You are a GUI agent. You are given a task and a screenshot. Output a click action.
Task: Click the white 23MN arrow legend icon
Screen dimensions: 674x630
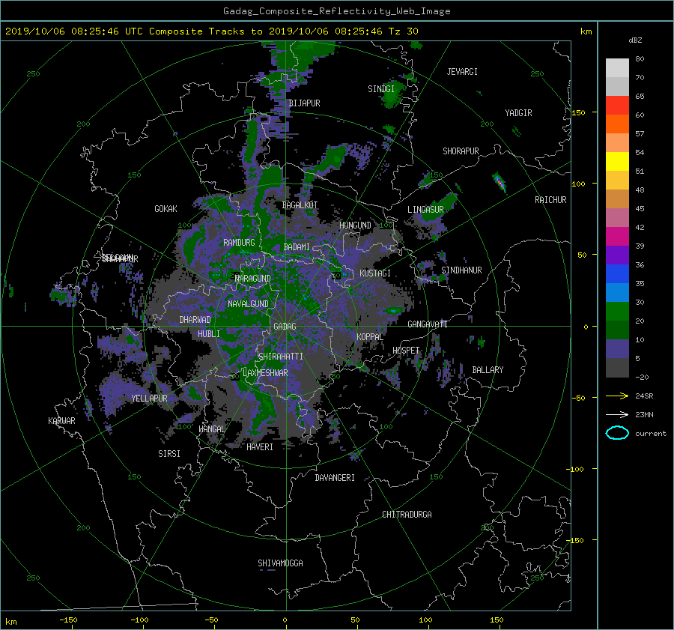click(617, 414)
